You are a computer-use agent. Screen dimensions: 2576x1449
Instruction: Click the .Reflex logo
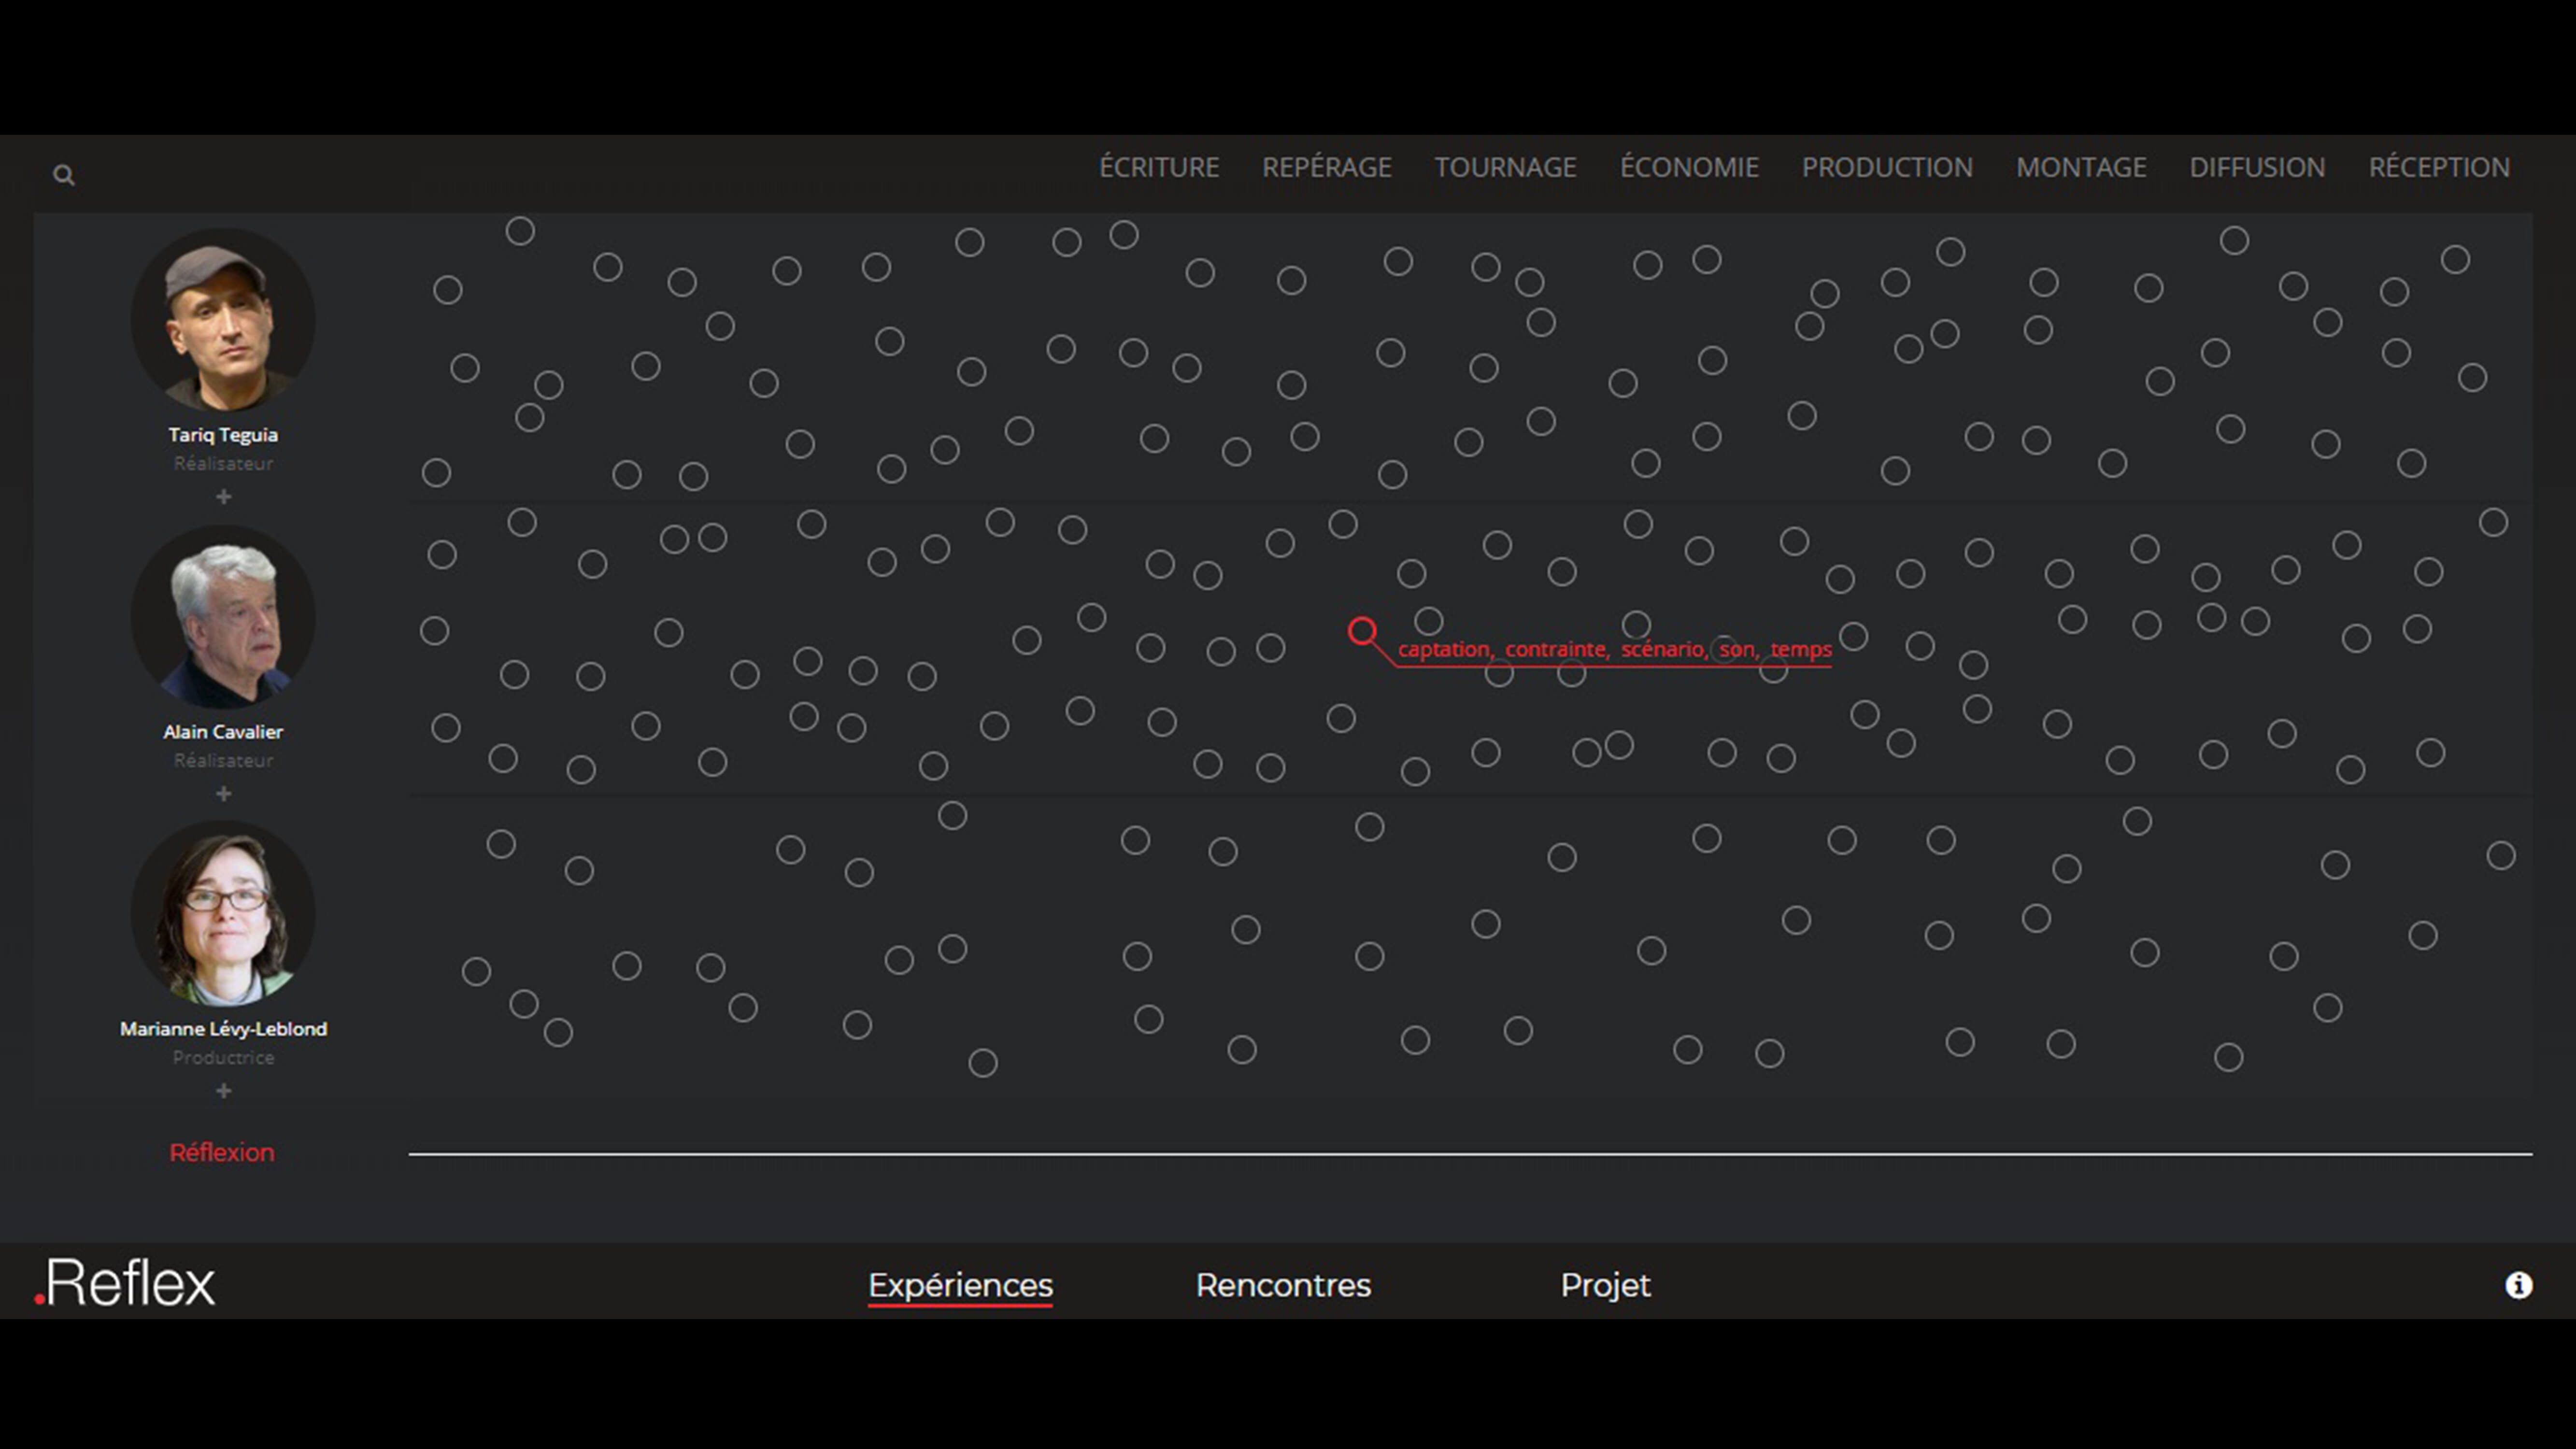[x=125, y=1283]
